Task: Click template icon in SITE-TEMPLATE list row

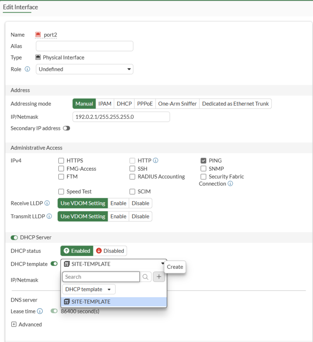Action: 66,302
